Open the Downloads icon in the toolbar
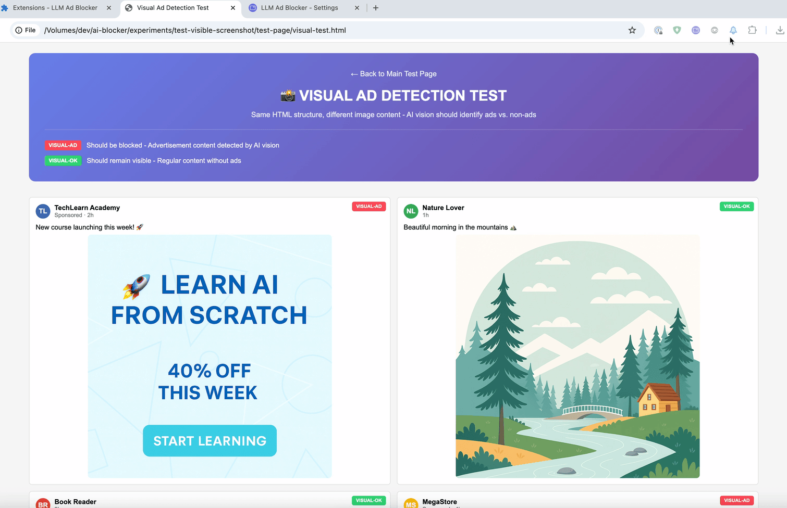This screenshot has height=508, width=787. 780,30
